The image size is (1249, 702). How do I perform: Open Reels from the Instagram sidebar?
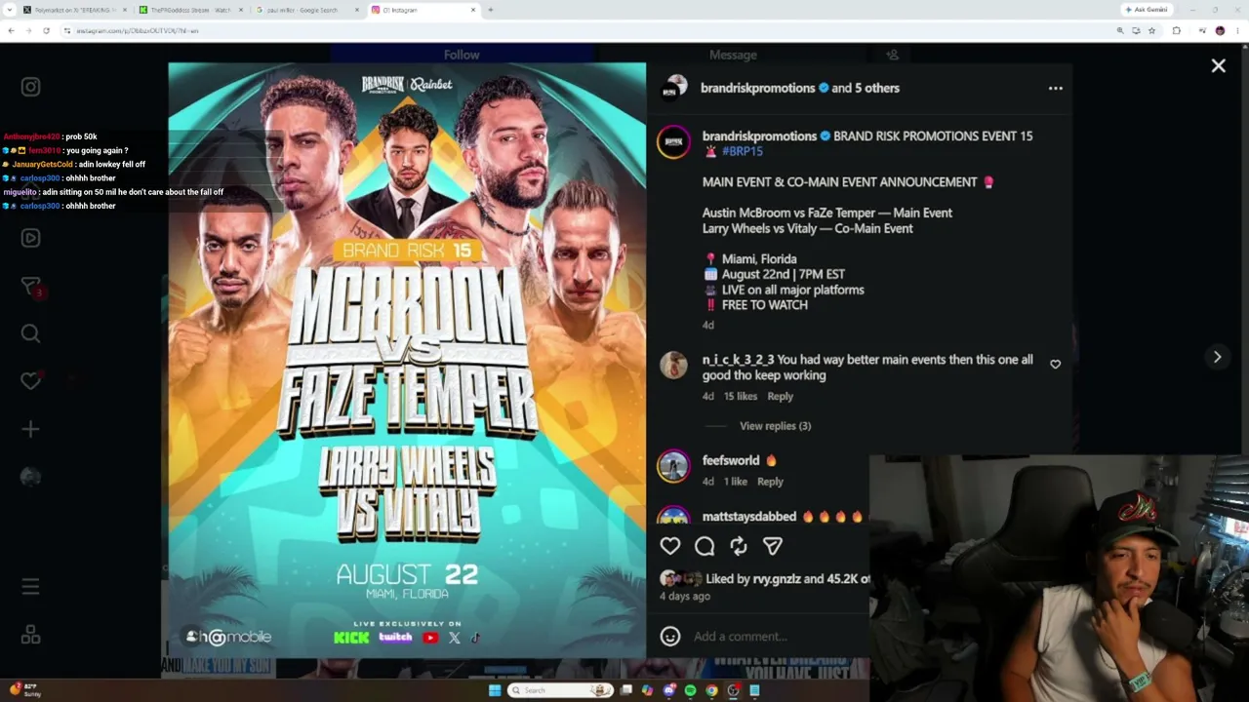coord(30,238)
